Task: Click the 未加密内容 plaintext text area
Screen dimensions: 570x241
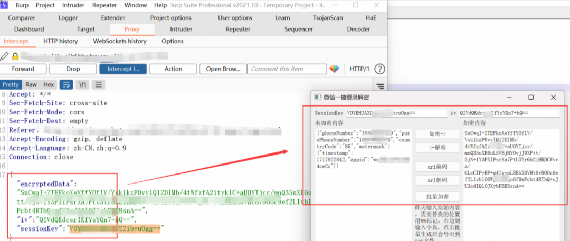Action: tap(364, 184)
